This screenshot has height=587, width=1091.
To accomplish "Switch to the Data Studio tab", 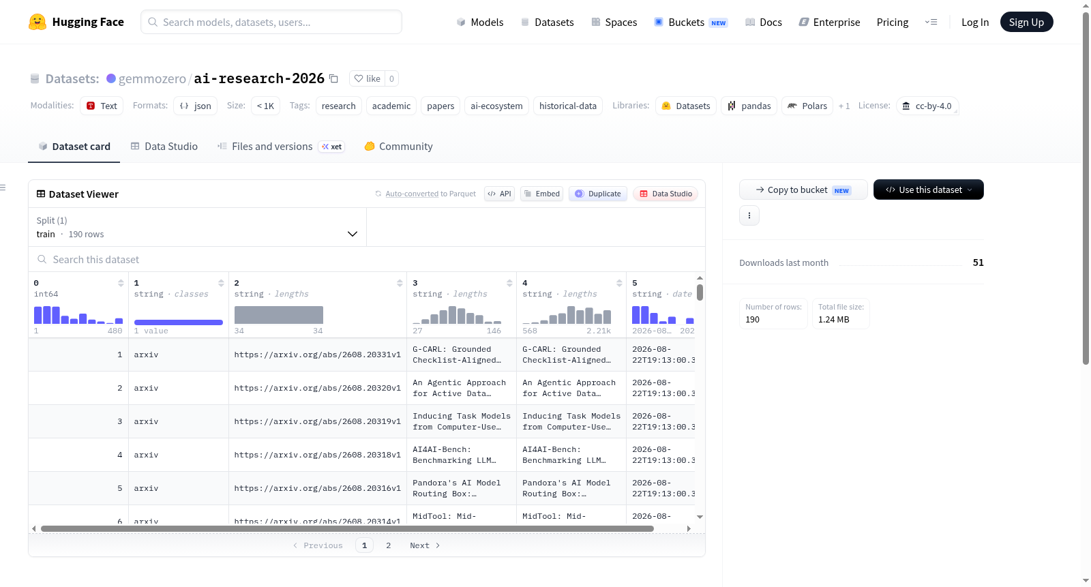I will coord(164,147).
